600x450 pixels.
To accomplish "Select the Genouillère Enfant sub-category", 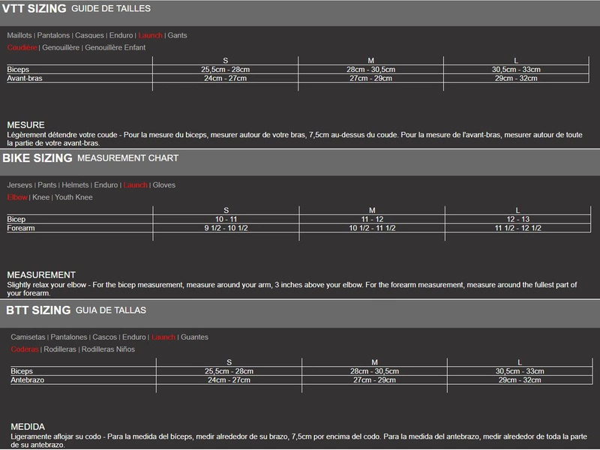I will point(115,47).
